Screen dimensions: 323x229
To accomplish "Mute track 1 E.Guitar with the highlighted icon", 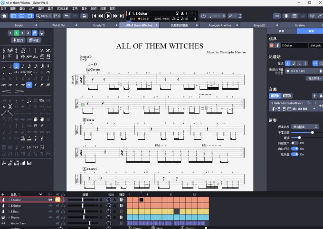I will pos(58,200).
